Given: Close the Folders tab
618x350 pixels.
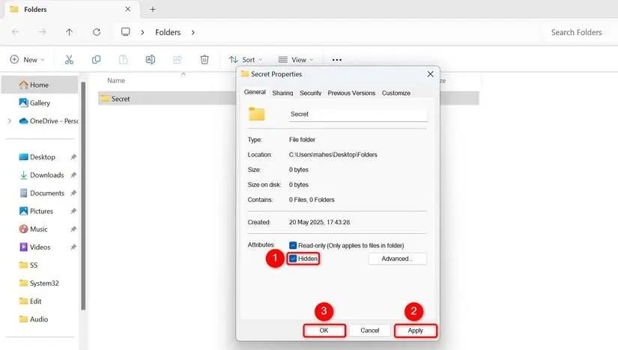Looking at the screenshot, I should click(127, 9).
